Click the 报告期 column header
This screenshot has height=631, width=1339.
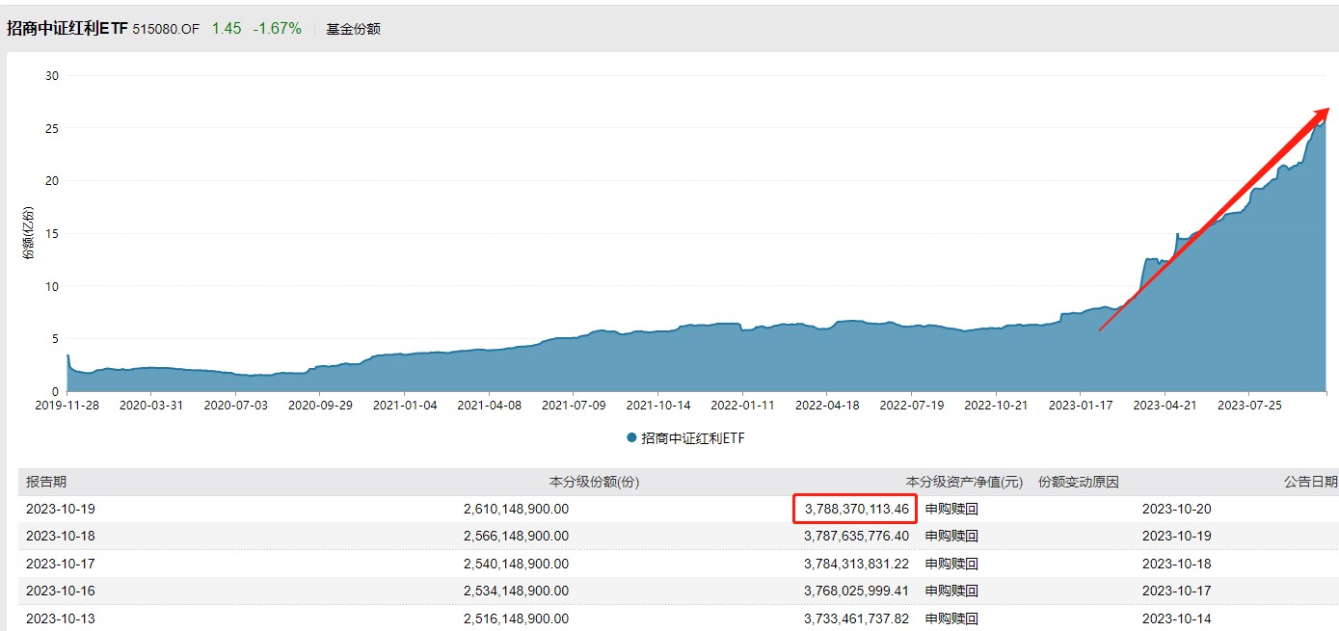point(46,482)
